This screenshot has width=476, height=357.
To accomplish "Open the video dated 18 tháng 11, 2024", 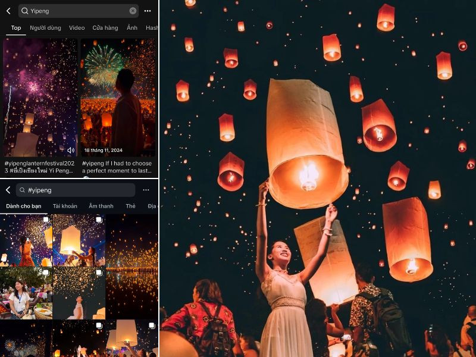I will click(118, 98).
